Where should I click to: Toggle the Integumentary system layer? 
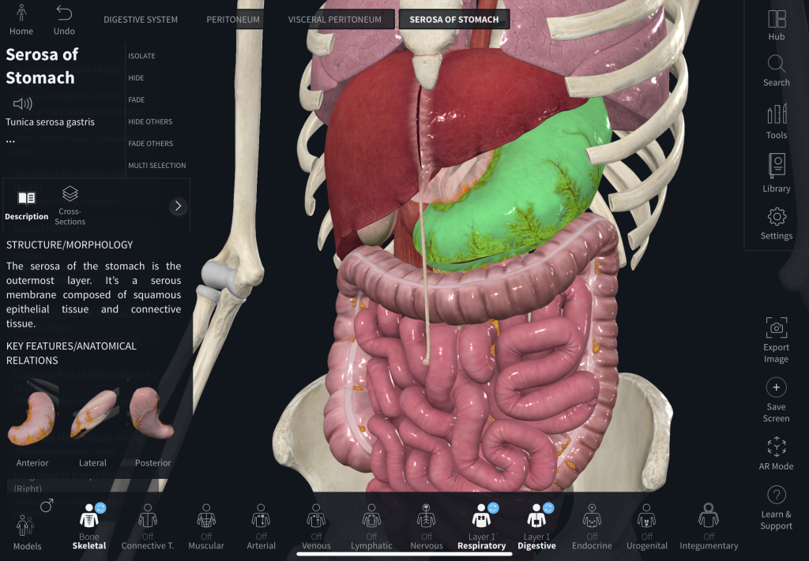(x=709, y=527)
